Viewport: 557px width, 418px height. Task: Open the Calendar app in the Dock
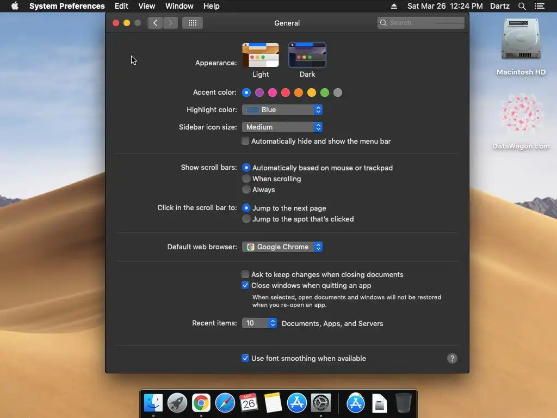[x=249, y=403]
